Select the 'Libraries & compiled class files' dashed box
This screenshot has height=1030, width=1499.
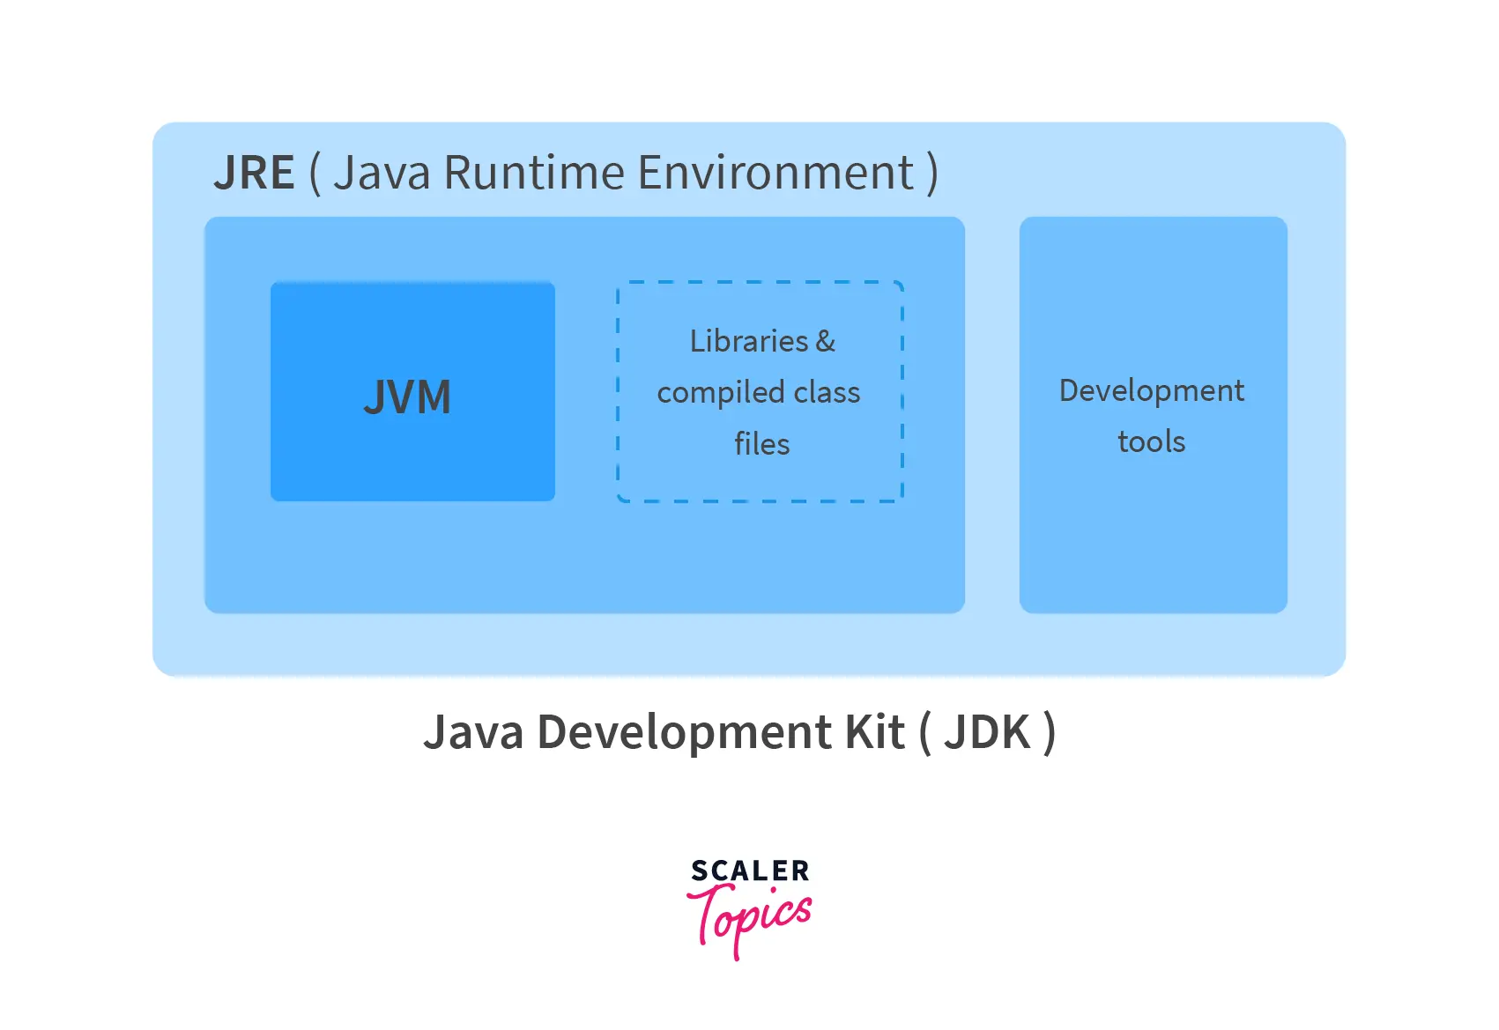click(761, 392)
